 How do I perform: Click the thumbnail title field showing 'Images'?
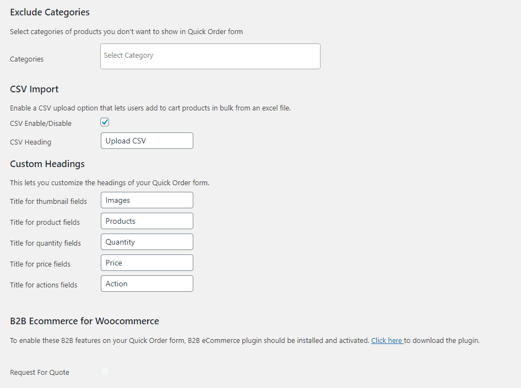click(x=146, y=200)
